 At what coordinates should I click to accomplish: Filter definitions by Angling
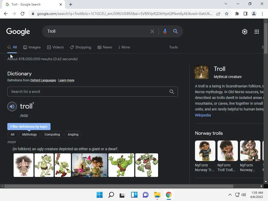click(x=73, y=135)
